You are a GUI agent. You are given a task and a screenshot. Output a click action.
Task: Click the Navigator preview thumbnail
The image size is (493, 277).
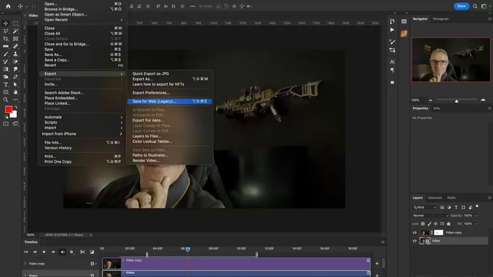click(451, 60)
